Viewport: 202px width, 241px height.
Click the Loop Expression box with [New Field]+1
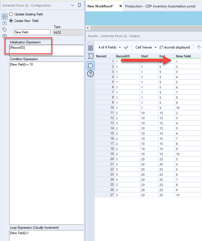46,236
